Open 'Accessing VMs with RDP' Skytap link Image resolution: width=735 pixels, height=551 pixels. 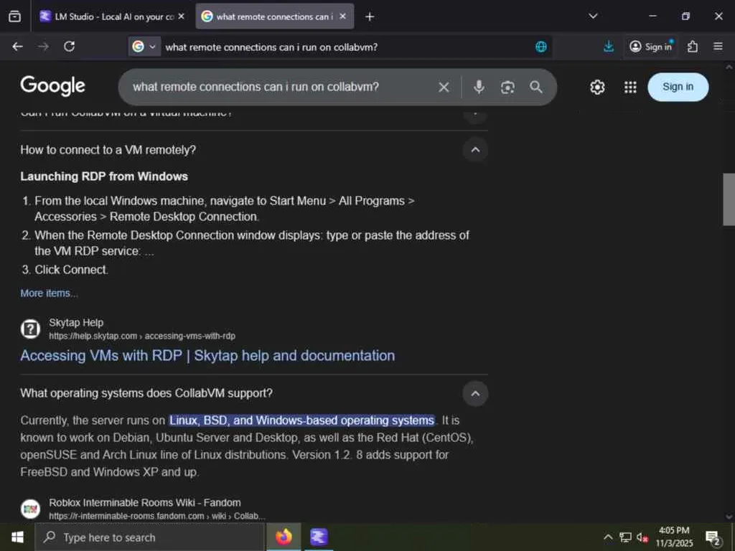pyautogui.click(x=207, y=356)
